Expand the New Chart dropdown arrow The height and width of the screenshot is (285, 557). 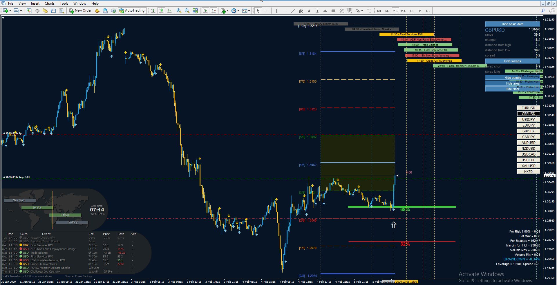pos(10,11)
